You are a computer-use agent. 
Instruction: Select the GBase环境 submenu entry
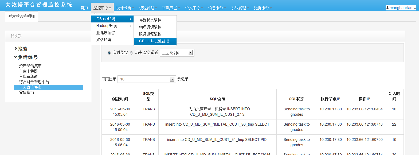point(112,19)
